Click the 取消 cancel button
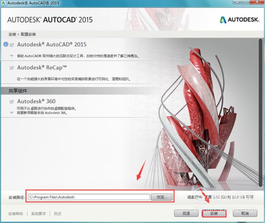This screenshot has height=223, width=265. point(245,213)
